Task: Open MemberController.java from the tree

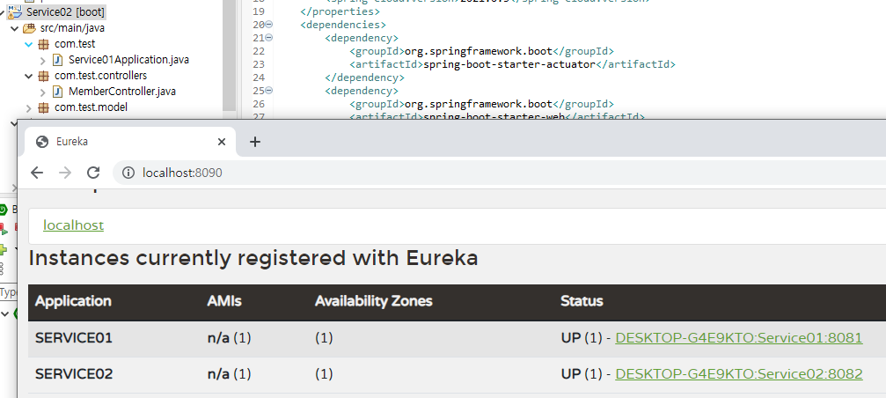Action: (123, 91)
